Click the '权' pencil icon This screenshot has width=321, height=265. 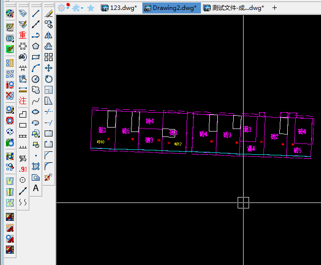pyautogui.click(x=10, y=27)
